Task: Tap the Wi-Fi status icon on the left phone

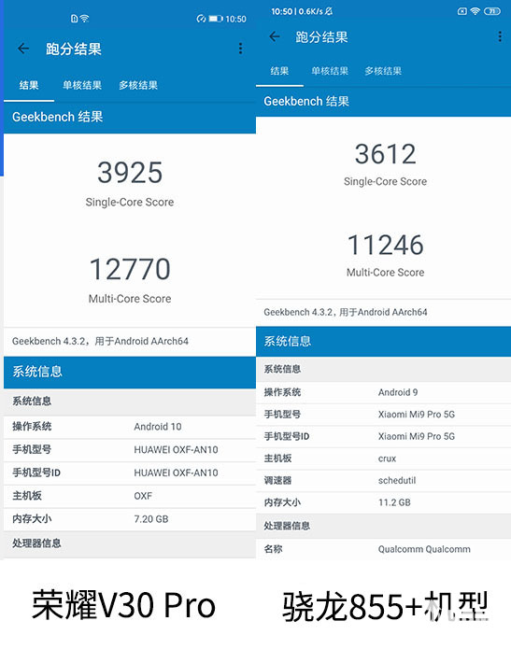Action: [84, 19]
